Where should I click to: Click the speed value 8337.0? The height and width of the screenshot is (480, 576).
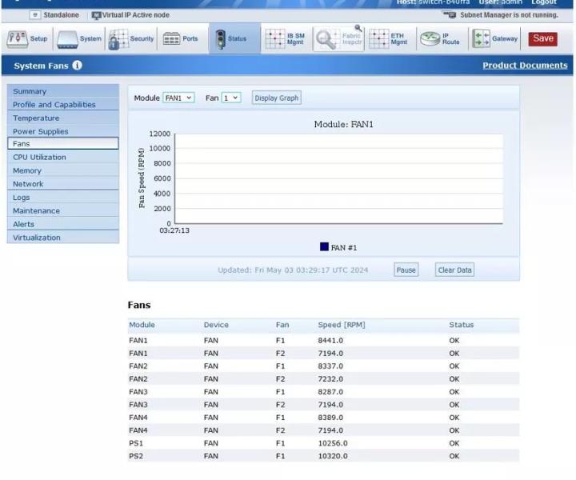330,366
